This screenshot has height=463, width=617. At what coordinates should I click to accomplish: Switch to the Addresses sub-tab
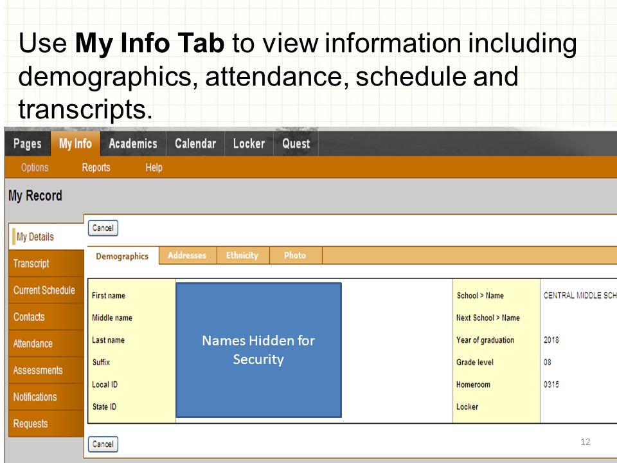click(187, 255)
